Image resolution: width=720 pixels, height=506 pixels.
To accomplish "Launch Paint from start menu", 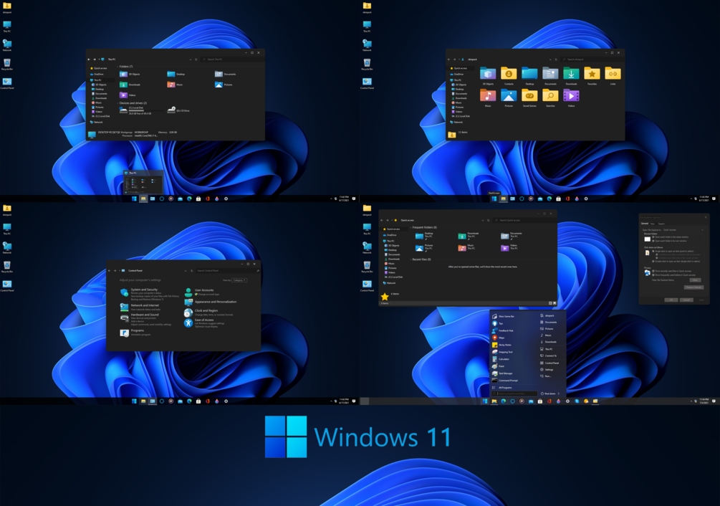I will [x=498, y=366].
